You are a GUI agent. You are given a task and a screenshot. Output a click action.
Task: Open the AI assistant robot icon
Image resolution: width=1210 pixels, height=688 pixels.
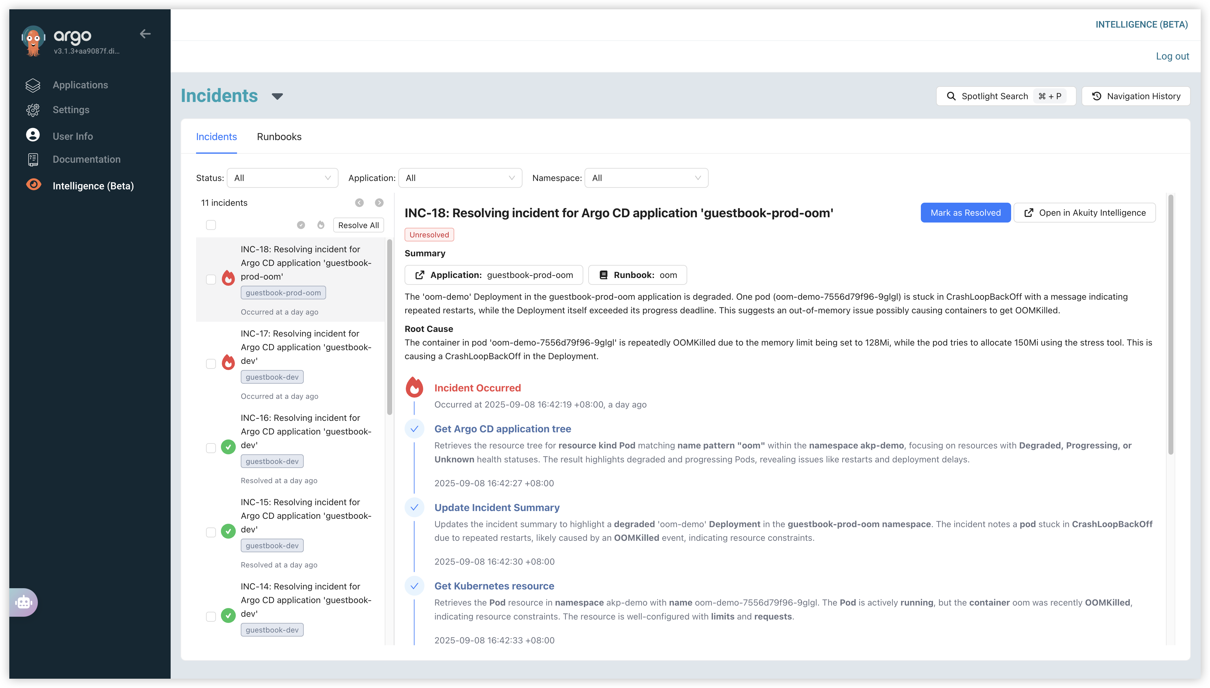[24, 602]
